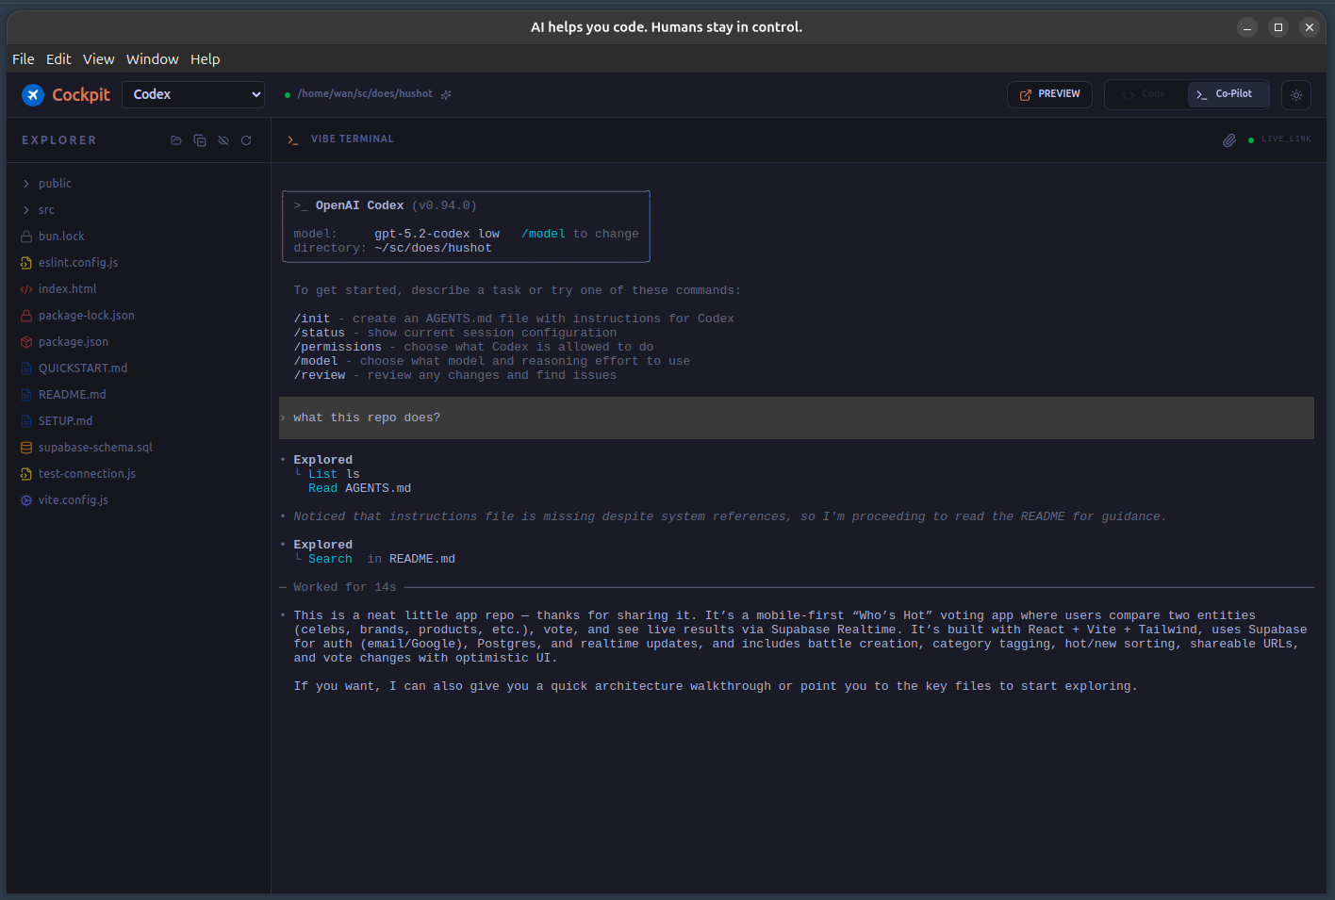
Task: Click the 'what this repo does?' prompt line
Action: coord(367,417)
